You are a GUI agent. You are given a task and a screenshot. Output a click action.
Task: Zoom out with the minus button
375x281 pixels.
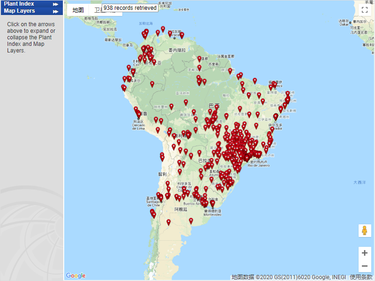[365, 266]
